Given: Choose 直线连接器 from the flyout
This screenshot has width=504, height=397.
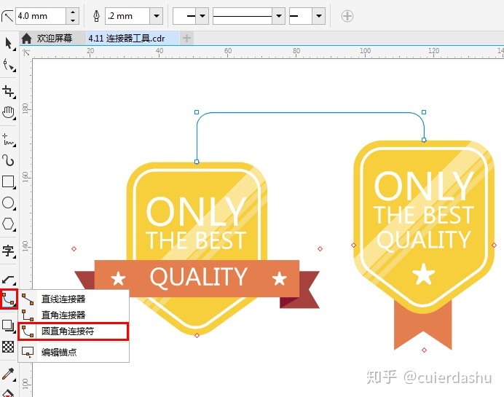Looking at the screenshot, I should (x=74, y=299).
